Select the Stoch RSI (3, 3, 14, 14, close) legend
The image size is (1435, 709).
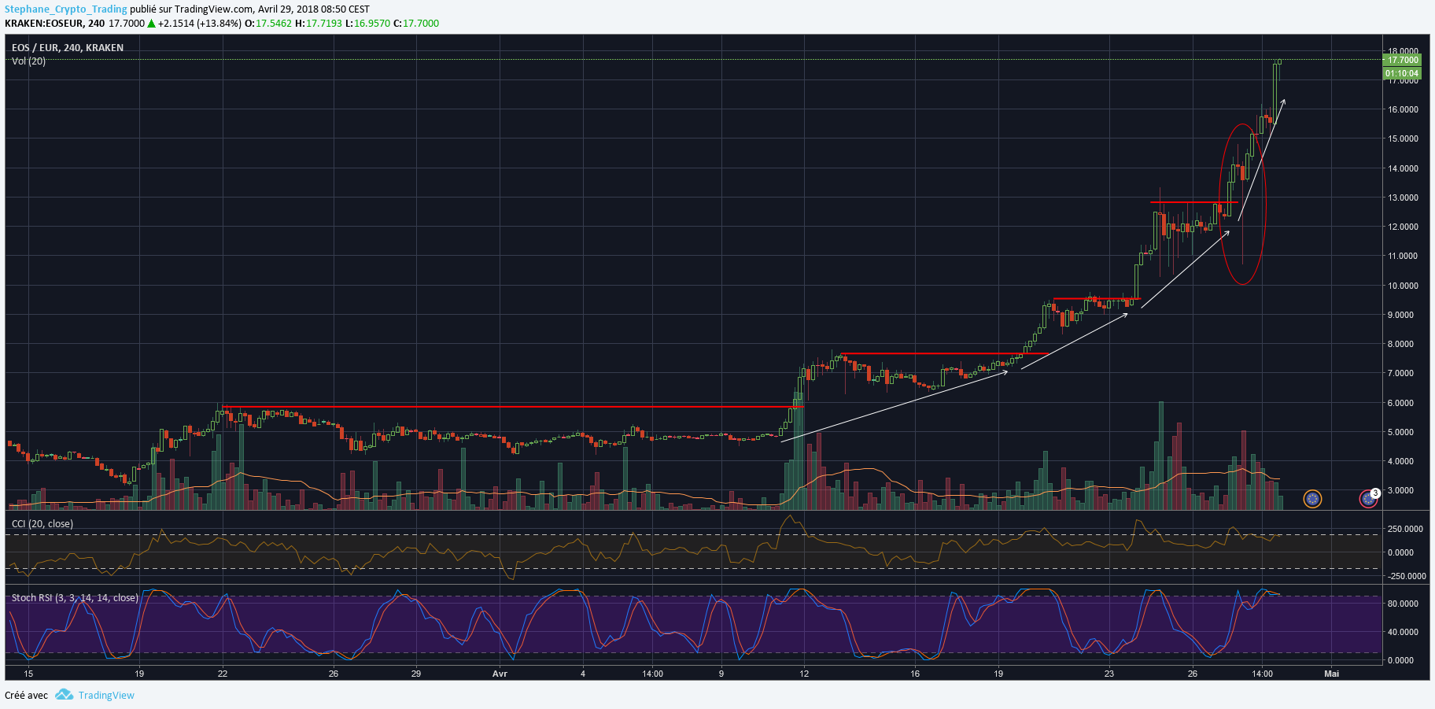pyautogui.click(x=75, y=598)
